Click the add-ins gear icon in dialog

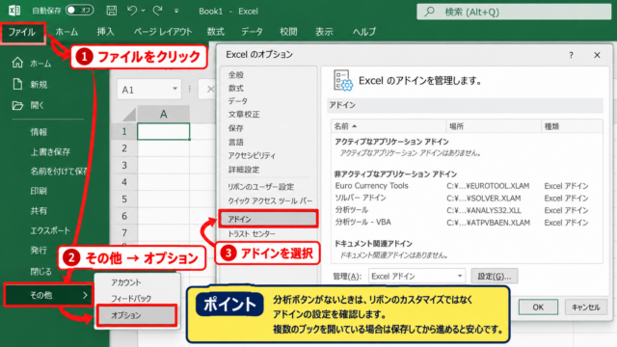[x=343, y=81]
